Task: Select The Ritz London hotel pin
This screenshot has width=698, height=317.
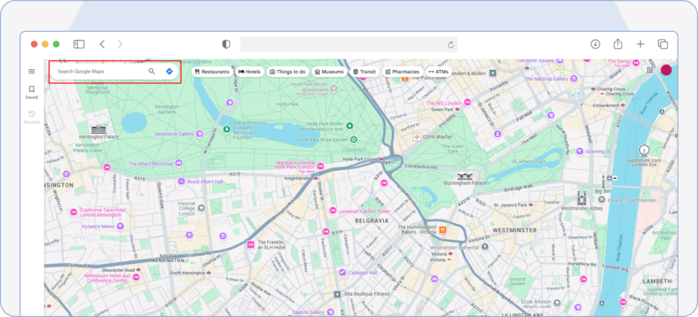Action: [468, 103]
